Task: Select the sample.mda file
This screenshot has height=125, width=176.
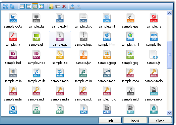Action: [x=130, y=75]
